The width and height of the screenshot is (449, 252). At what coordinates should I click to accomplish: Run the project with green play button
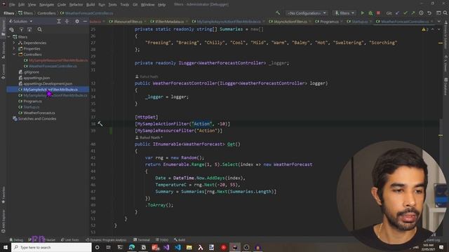[x=362, y=13]
